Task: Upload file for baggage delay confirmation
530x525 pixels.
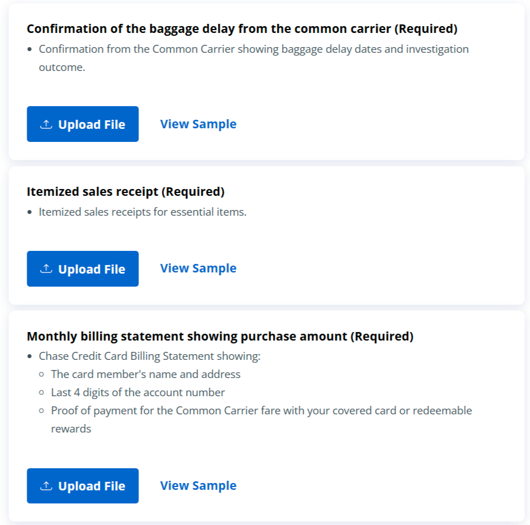Action: tap(83, 124)
